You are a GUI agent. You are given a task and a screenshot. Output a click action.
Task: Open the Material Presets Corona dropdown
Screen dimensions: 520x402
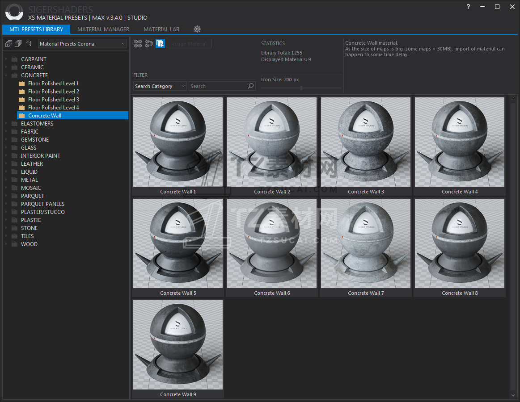(82, 44)
